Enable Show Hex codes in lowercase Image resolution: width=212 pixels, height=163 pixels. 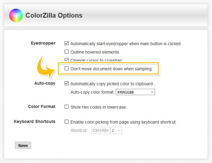click(67, 107)
